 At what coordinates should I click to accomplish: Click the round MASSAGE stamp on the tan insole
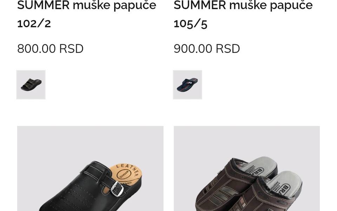click(124, 174)
